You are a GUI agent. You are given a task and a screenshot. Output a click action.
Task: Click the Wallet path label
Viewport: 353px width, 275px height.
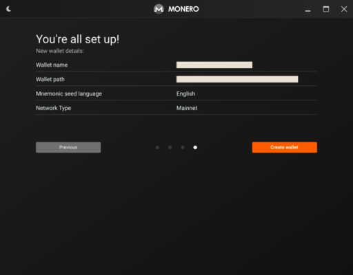[x=50, y=79]
